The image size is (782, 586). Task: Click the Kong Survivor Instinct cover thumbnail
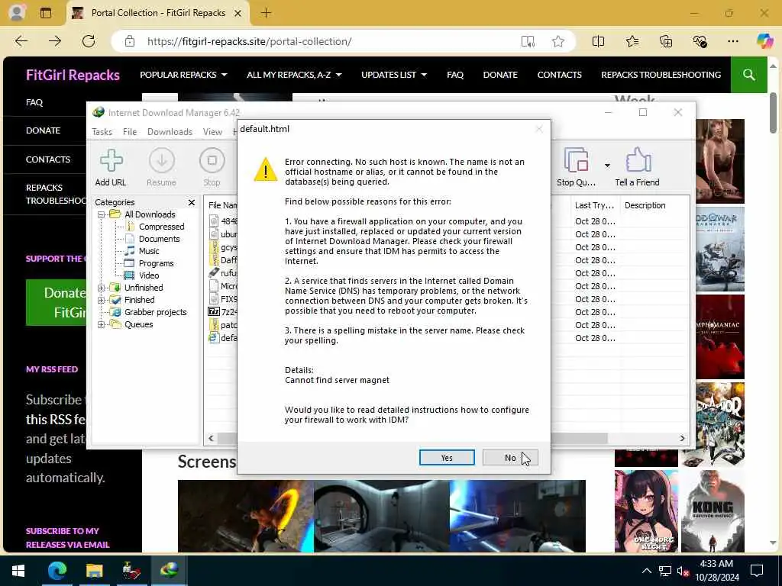tap(713, 510)
